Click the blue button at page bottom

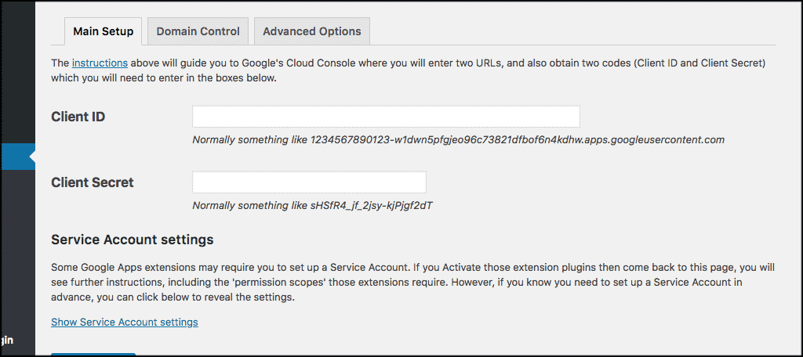point(93,354)
